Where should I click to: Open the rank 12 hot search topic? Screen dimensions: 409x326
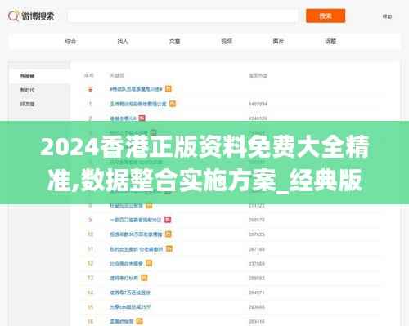click(126, 264)
